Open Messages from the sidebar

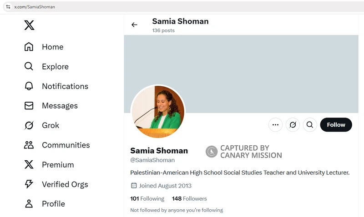pos(59,106)
